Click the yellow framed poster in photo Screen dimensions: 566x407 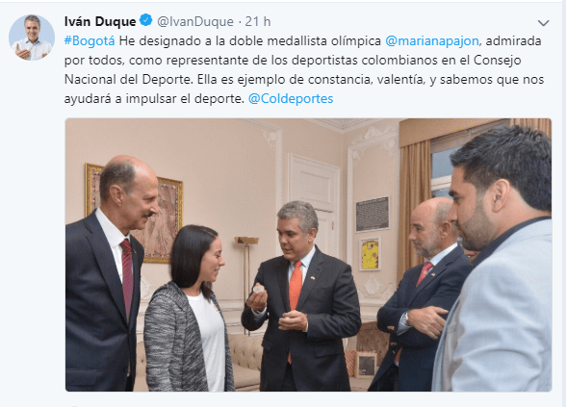[x=370, y=254]
